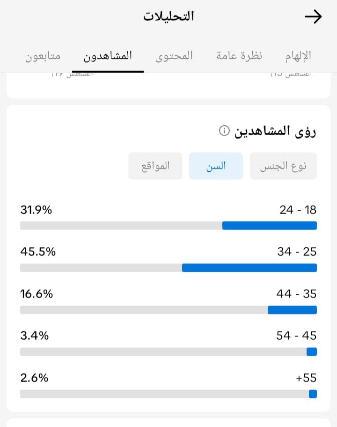Choose the المواقع filter chip

coord(155,166)
